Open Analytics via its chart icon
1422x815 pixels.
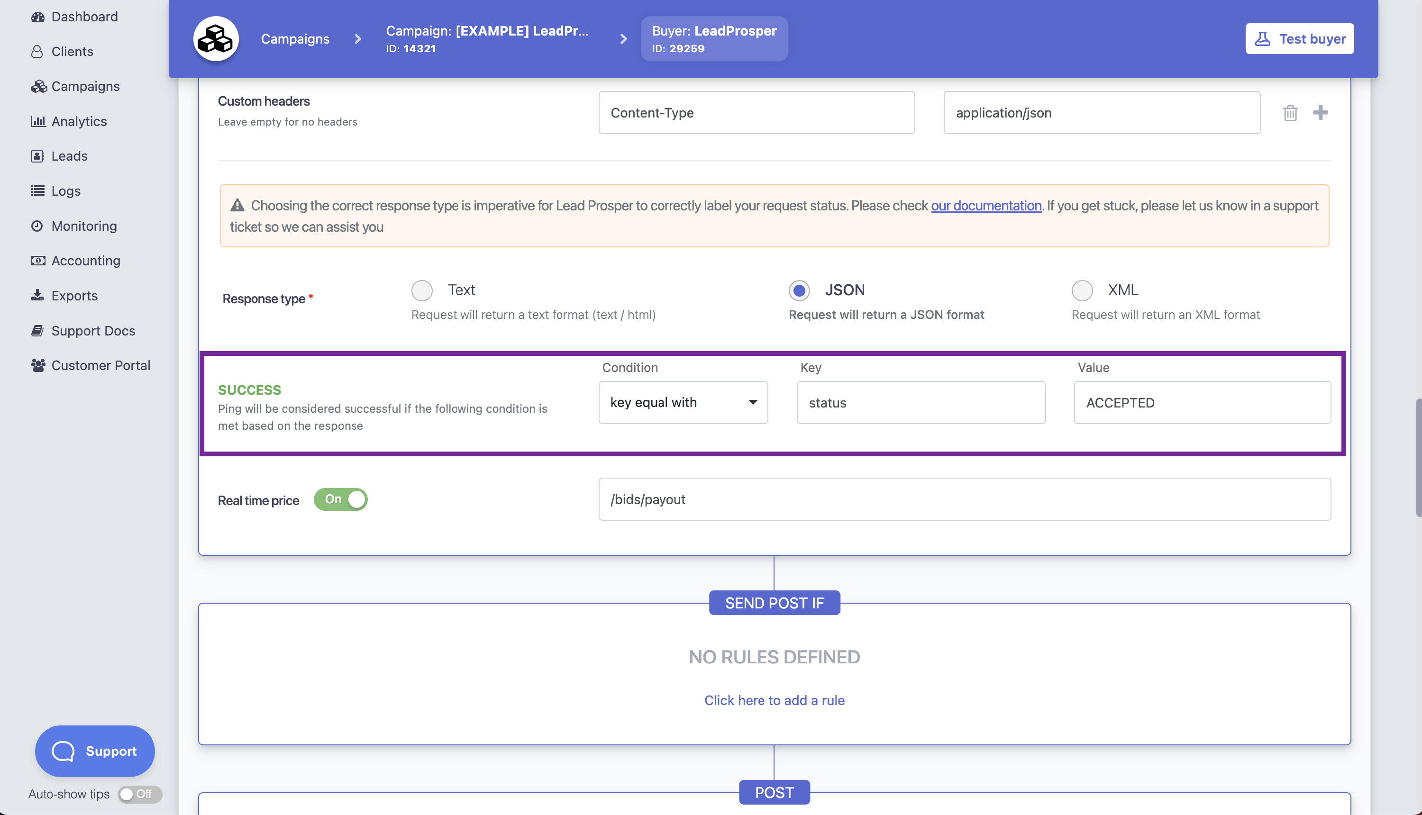point(37,121)
